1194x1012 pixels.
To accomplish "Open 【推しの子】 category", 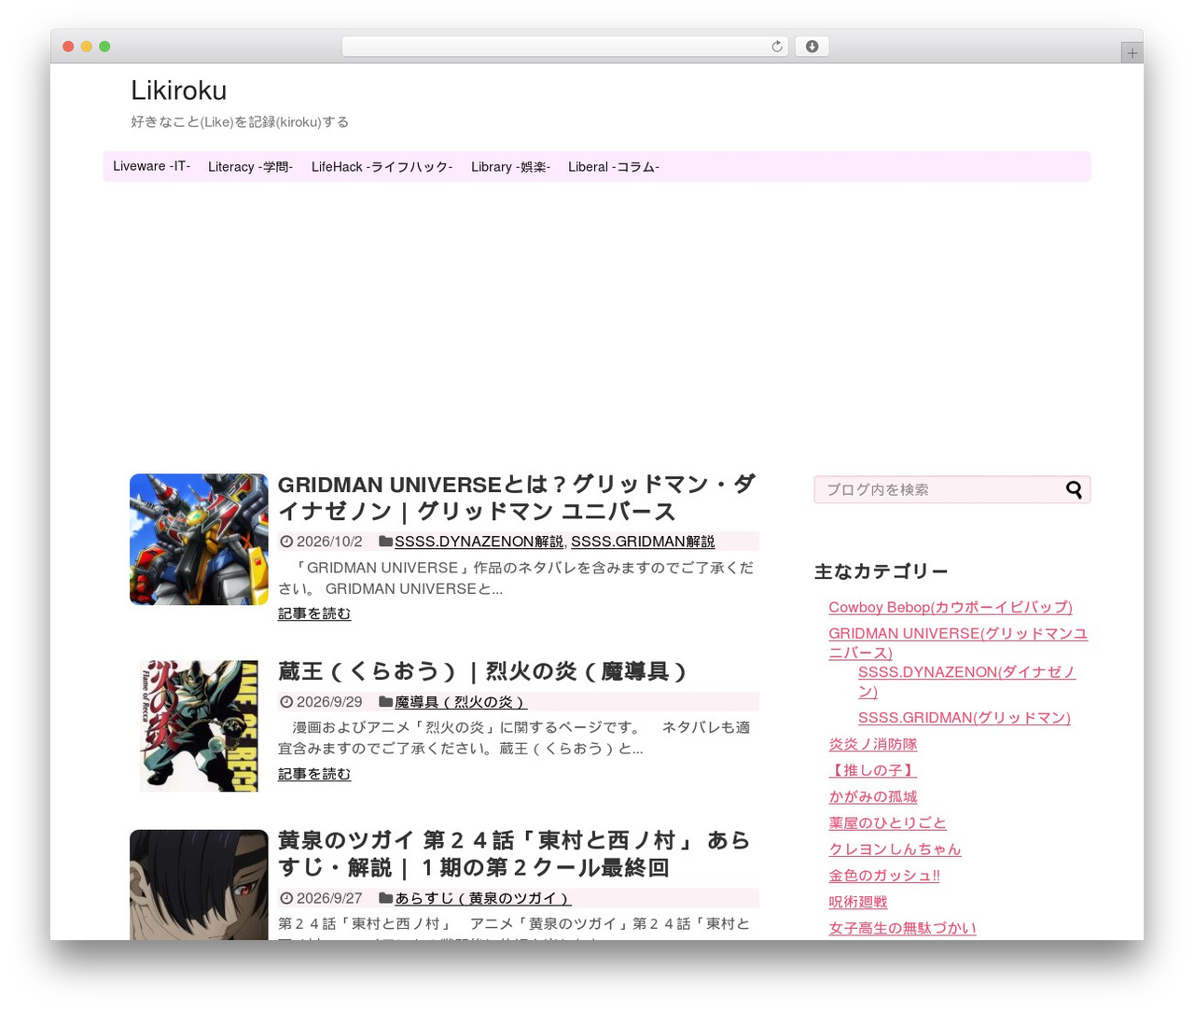I will tap(873, 770).
